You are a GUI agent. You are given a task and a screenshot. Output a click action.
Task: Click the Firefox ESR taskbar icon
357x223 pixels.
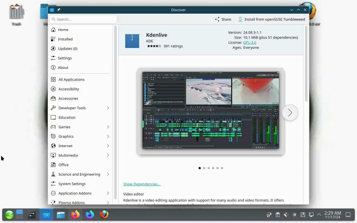point(104,215)
